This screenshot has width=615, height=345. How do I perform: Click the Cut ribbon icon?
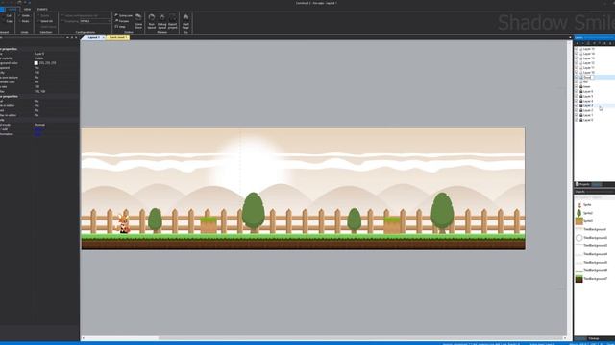coord(4,15)
